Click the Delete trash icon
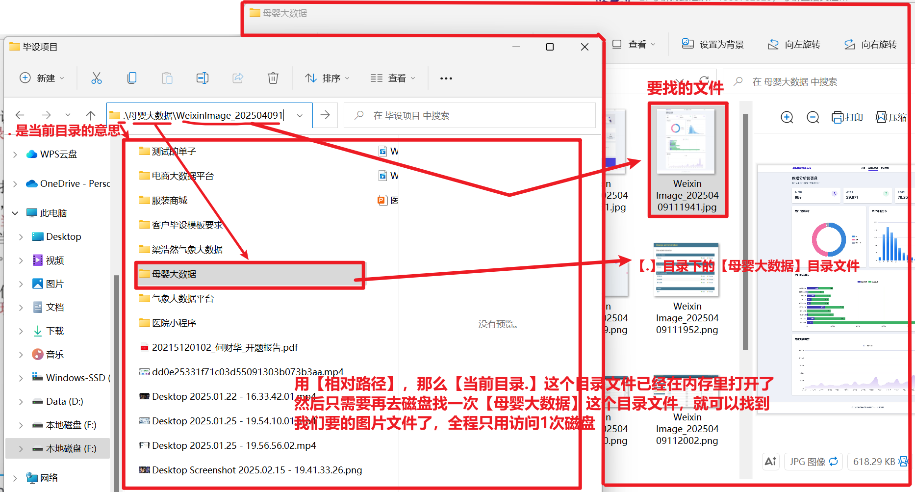This screenshot has height=492, width=915. click(273, 78)
